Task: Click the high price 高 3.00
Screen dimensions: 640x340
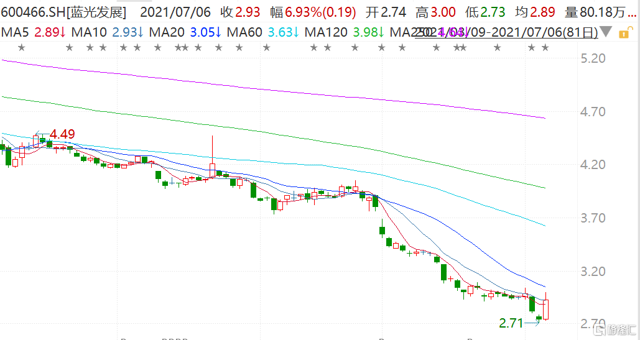Action: (436, 12)
